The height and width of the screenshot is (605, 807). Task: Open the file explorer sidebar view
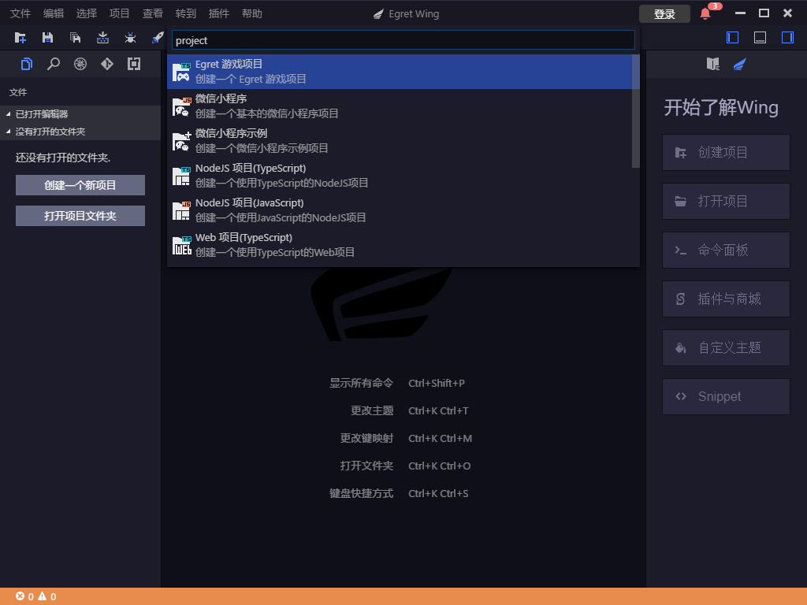coord(27,64)
